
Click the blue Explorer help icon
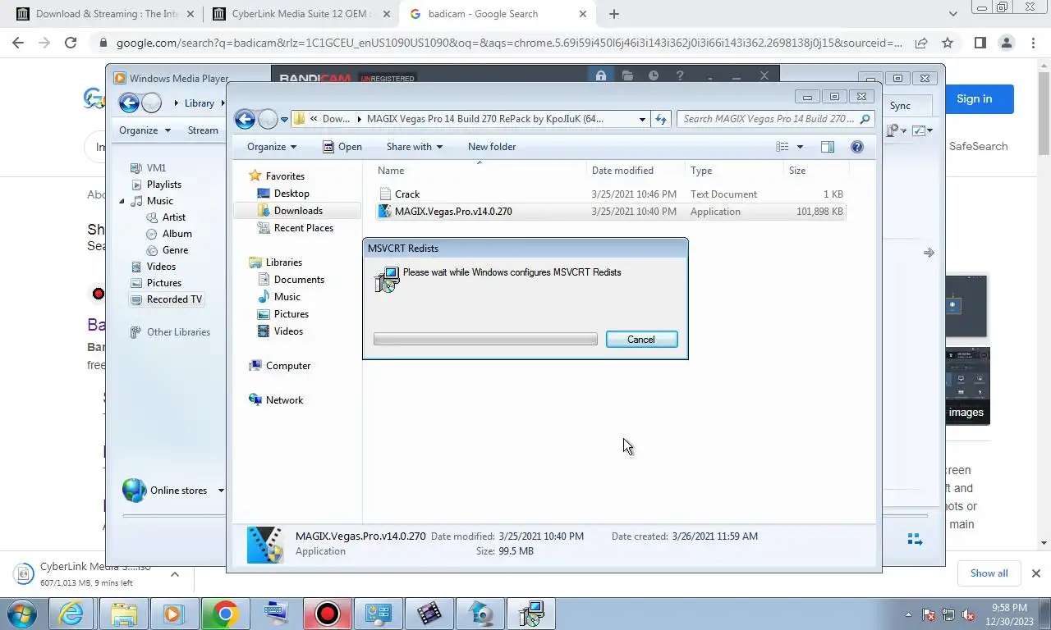pos(857,147)
